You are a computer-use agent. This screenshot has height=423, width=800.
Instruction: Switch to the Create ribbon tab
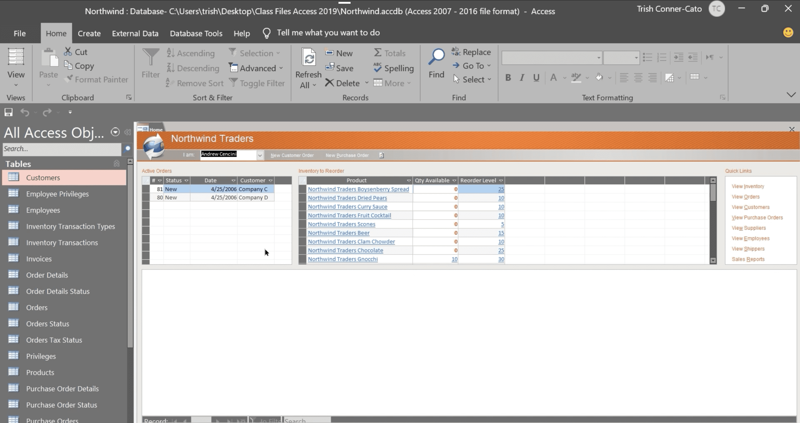click(x=89, y=33)
